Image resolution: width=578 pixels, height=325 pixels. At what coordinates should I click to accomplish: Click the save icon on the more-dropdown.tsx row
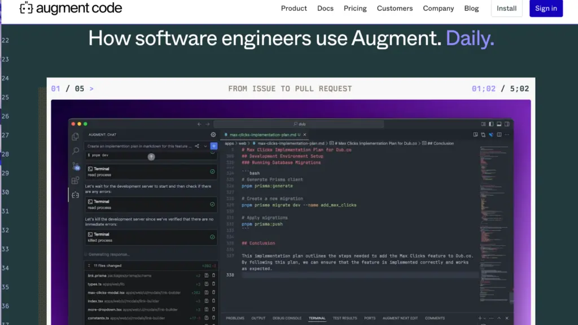(x=207, y=310)
